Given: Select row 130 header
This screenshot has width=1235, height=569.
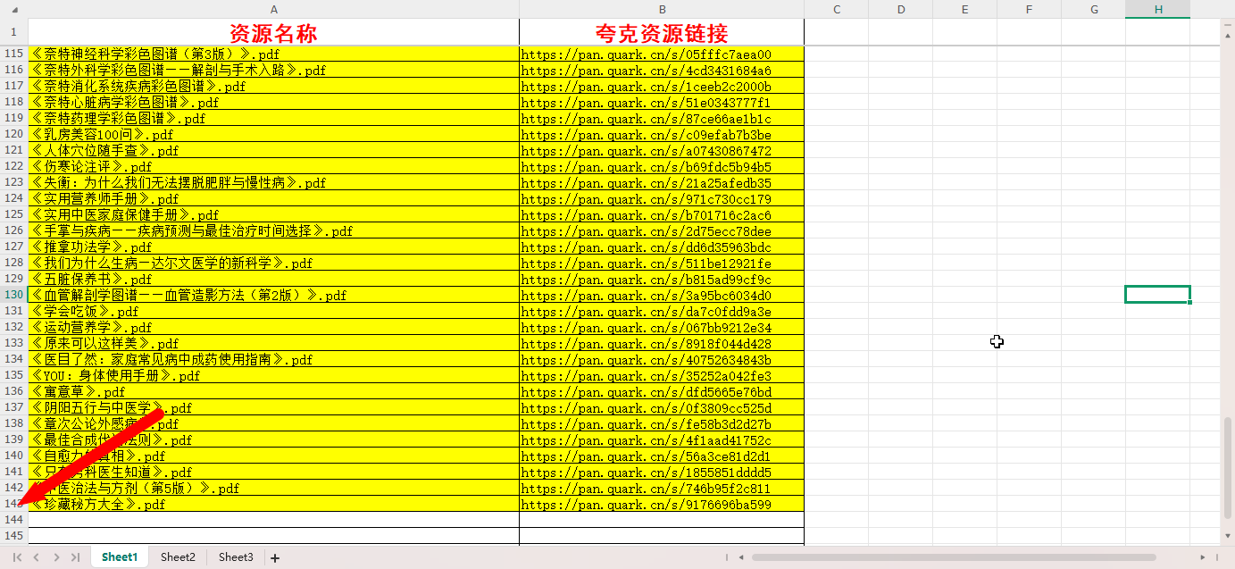Looking at the screenshot, I should coord(14,295).
